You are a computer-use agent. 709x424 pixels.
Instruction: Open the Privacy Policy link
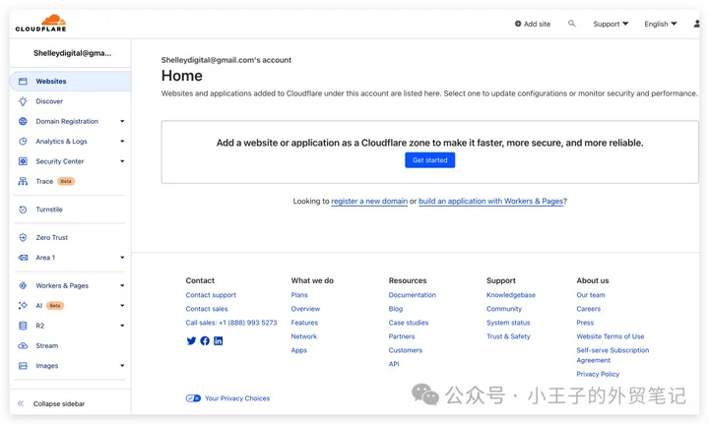click(x=598, y=374)
